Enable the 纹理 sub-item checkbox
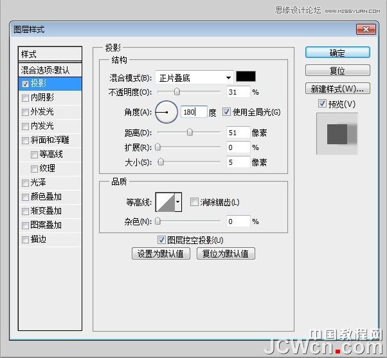This screenshot has height=358, width=387. pos(34,169)
